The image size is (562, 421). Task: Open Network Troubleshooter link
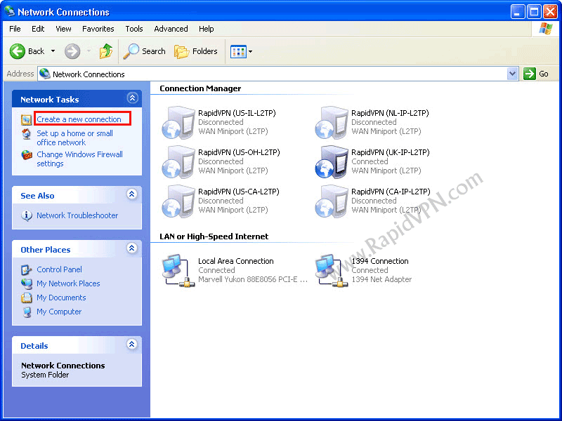tap(77, 215)
